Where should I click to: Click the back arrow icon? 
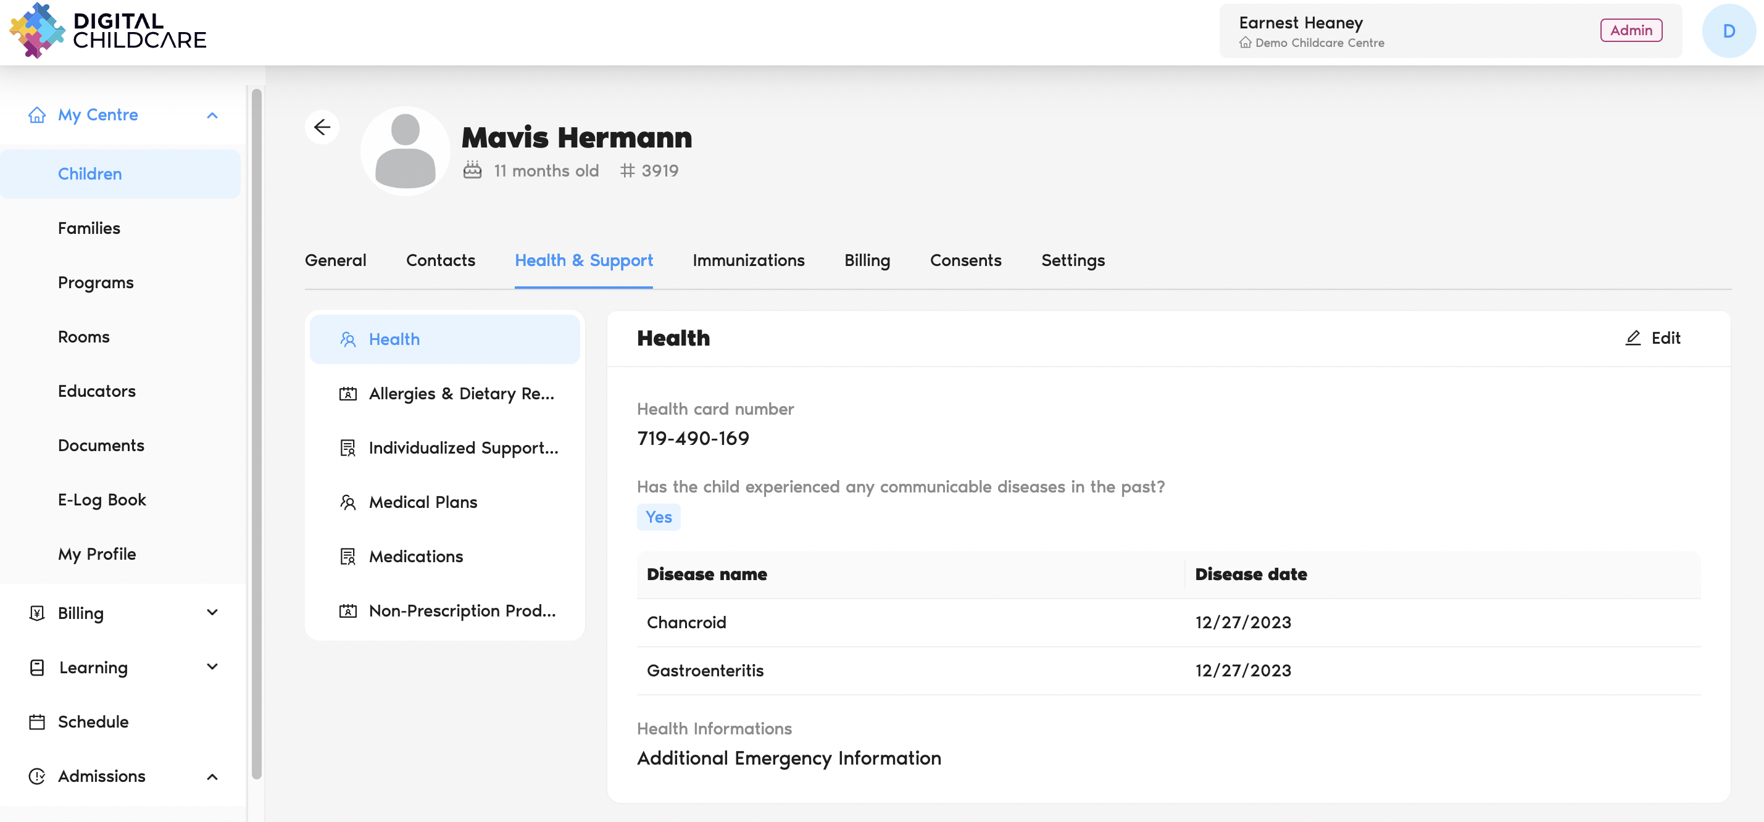pos(322,127)
